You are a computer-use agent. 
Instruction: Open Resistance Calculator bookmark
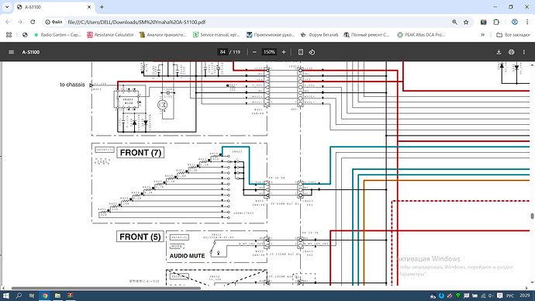110,35
